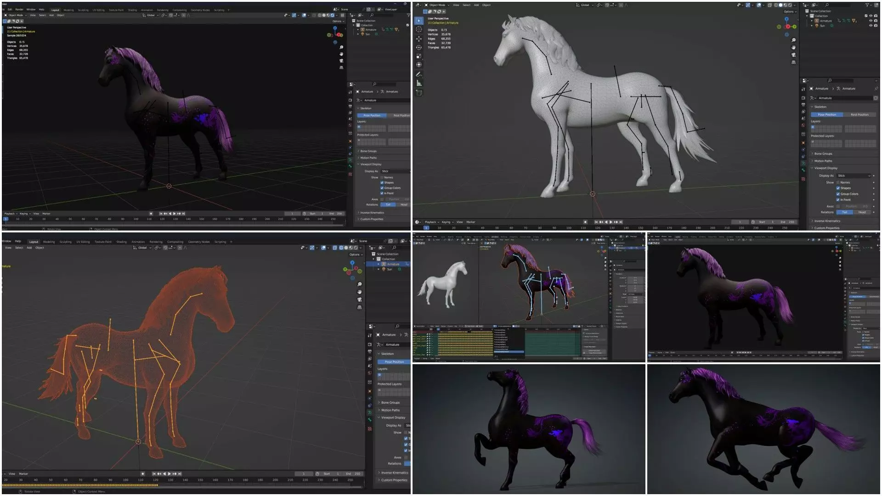
Task: Open Texture properties tab in gray-horse properties panel
Action: (803, 179)
